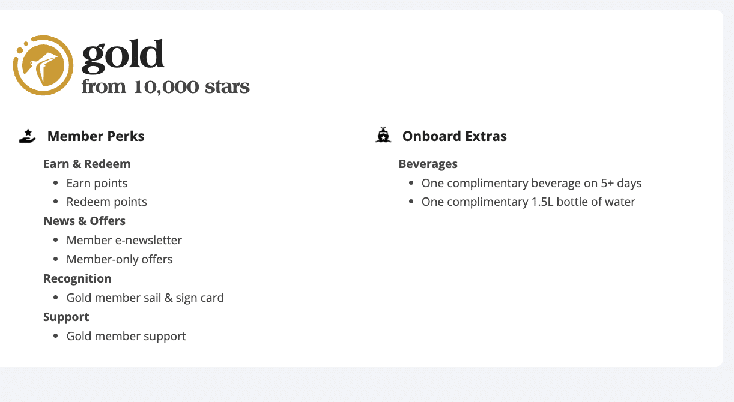Click "Gold member support" list item
Image resolution: width=734 pixels, height=402 pixels.
click(126, 336)
